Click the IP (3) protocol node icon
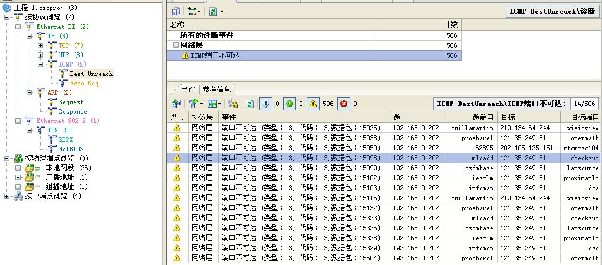Viewport: 602px width, 265px height. pos(41,36)
